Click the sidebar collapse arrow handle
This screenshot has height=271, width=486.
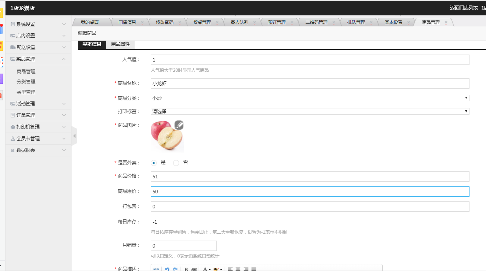coord(74,136)
